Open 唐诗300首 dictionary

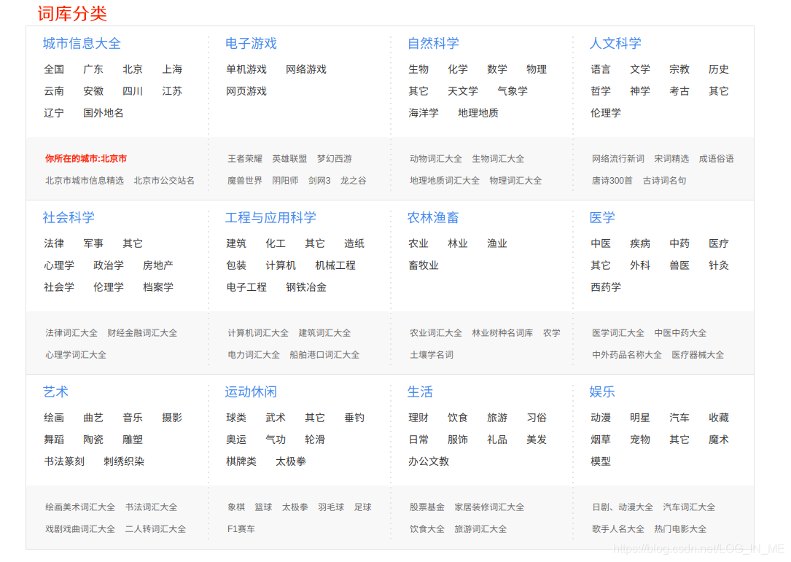tap(612, 181)
